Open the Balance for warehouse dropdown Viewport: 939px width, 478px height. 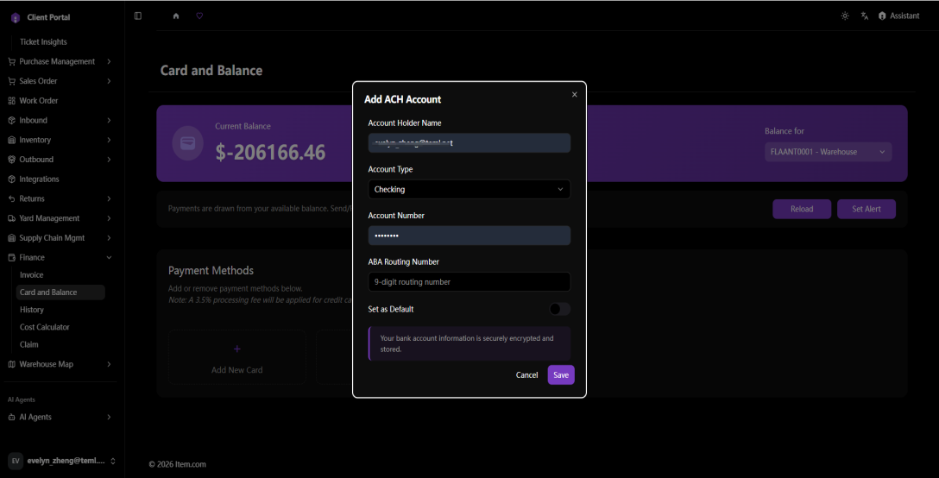coord(828,152)
